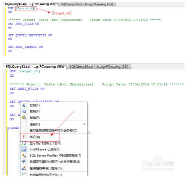This screenshot has height=180, width=189.
Task: Click the scissors icon beside 剪切(T)
Action: click(x=24, y=105)
